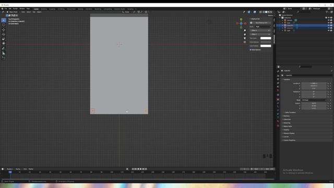This screenshot has height=188, width=334.
Task: Click the Text Color white swatch
Action: pos(266,38)
